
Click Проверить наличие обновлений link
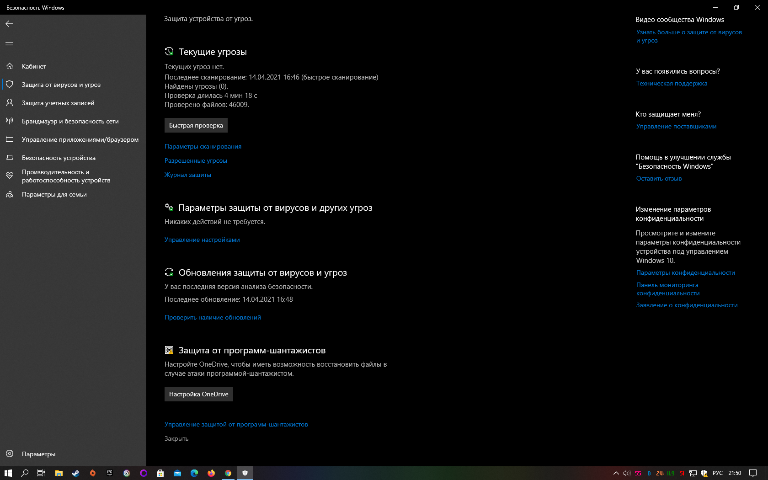pyautogui.click(x=213, y=317)
